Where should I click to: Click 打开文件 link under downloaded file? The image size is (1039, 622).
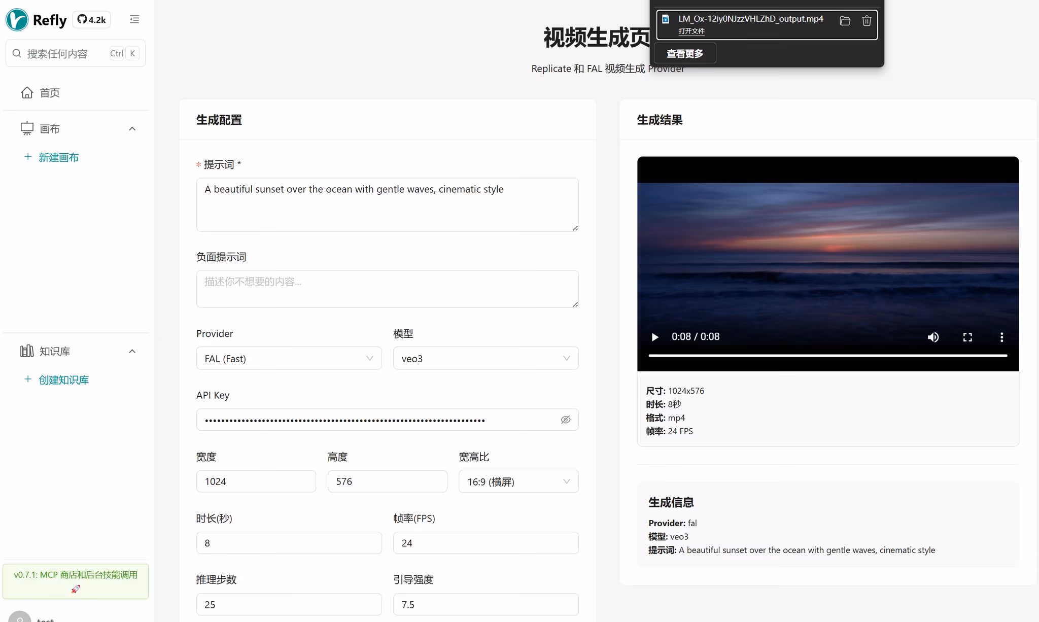[x=691, y=31]
